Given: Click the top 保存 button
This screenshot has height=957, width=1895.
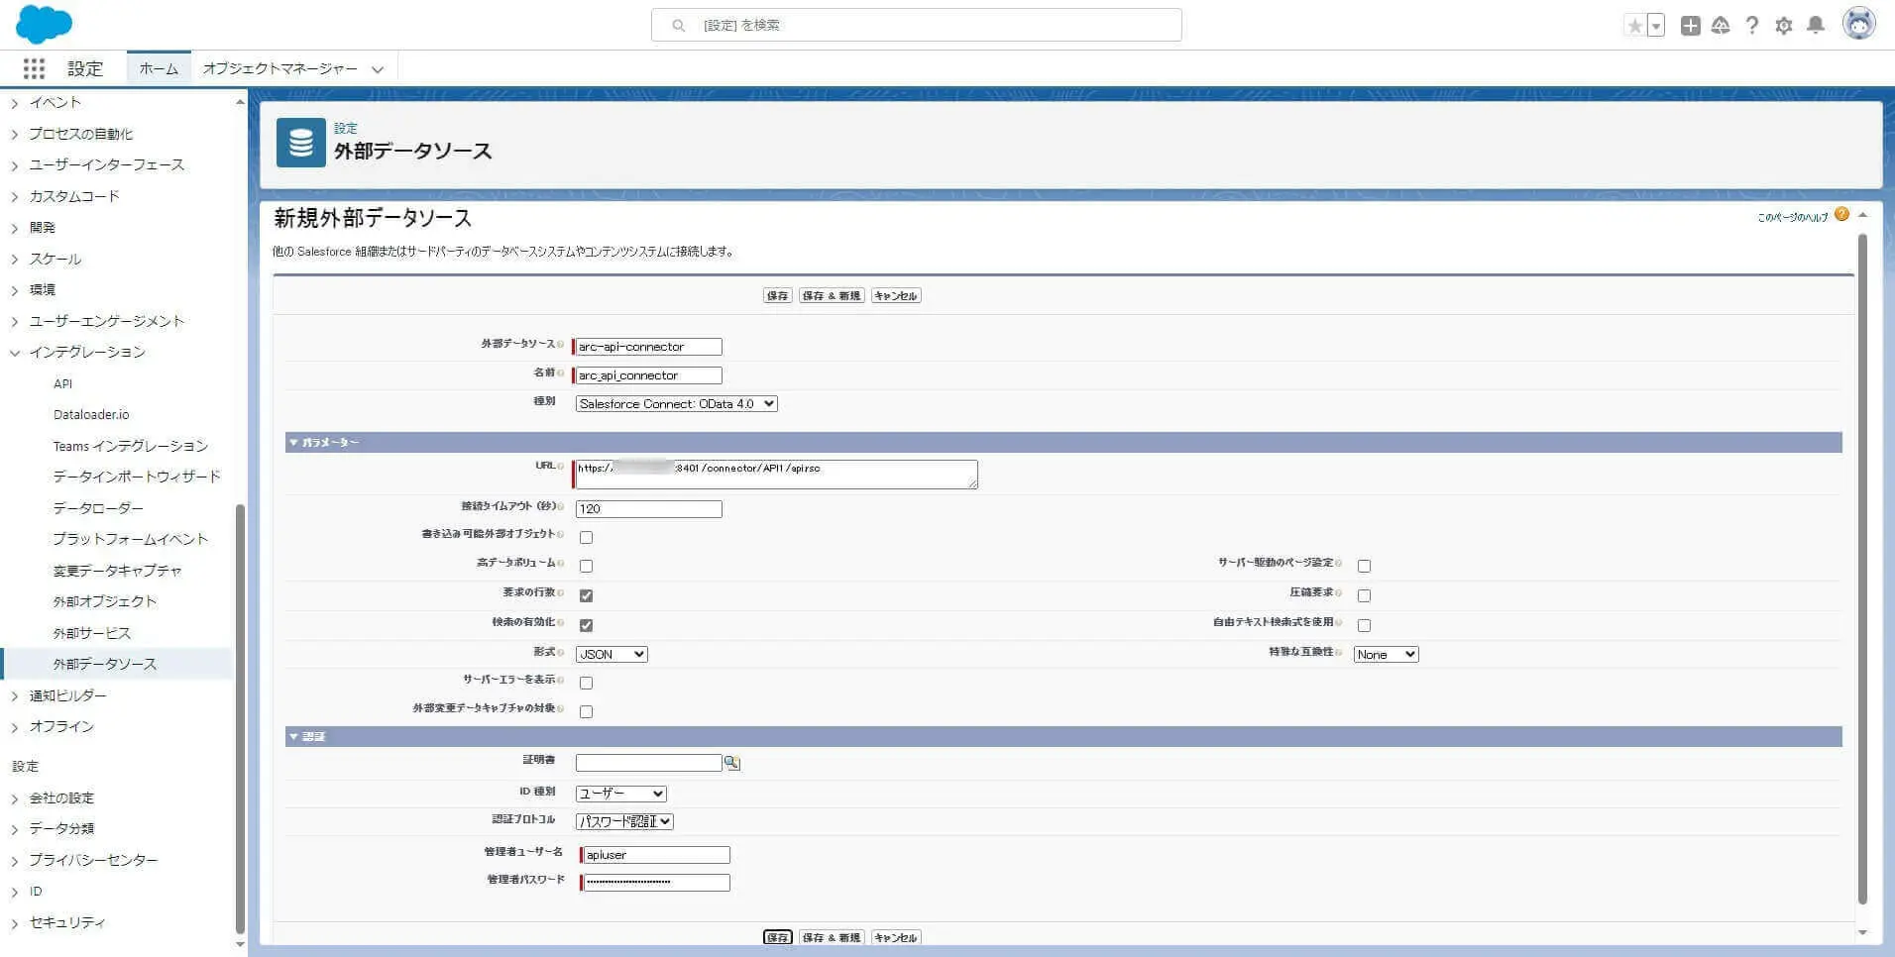Looking at the screenshot, I should 778,295.
